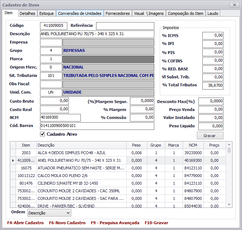Screen dimensions: 242x230
Task: Click the Código input field
Action: click(x=53, y=26)
